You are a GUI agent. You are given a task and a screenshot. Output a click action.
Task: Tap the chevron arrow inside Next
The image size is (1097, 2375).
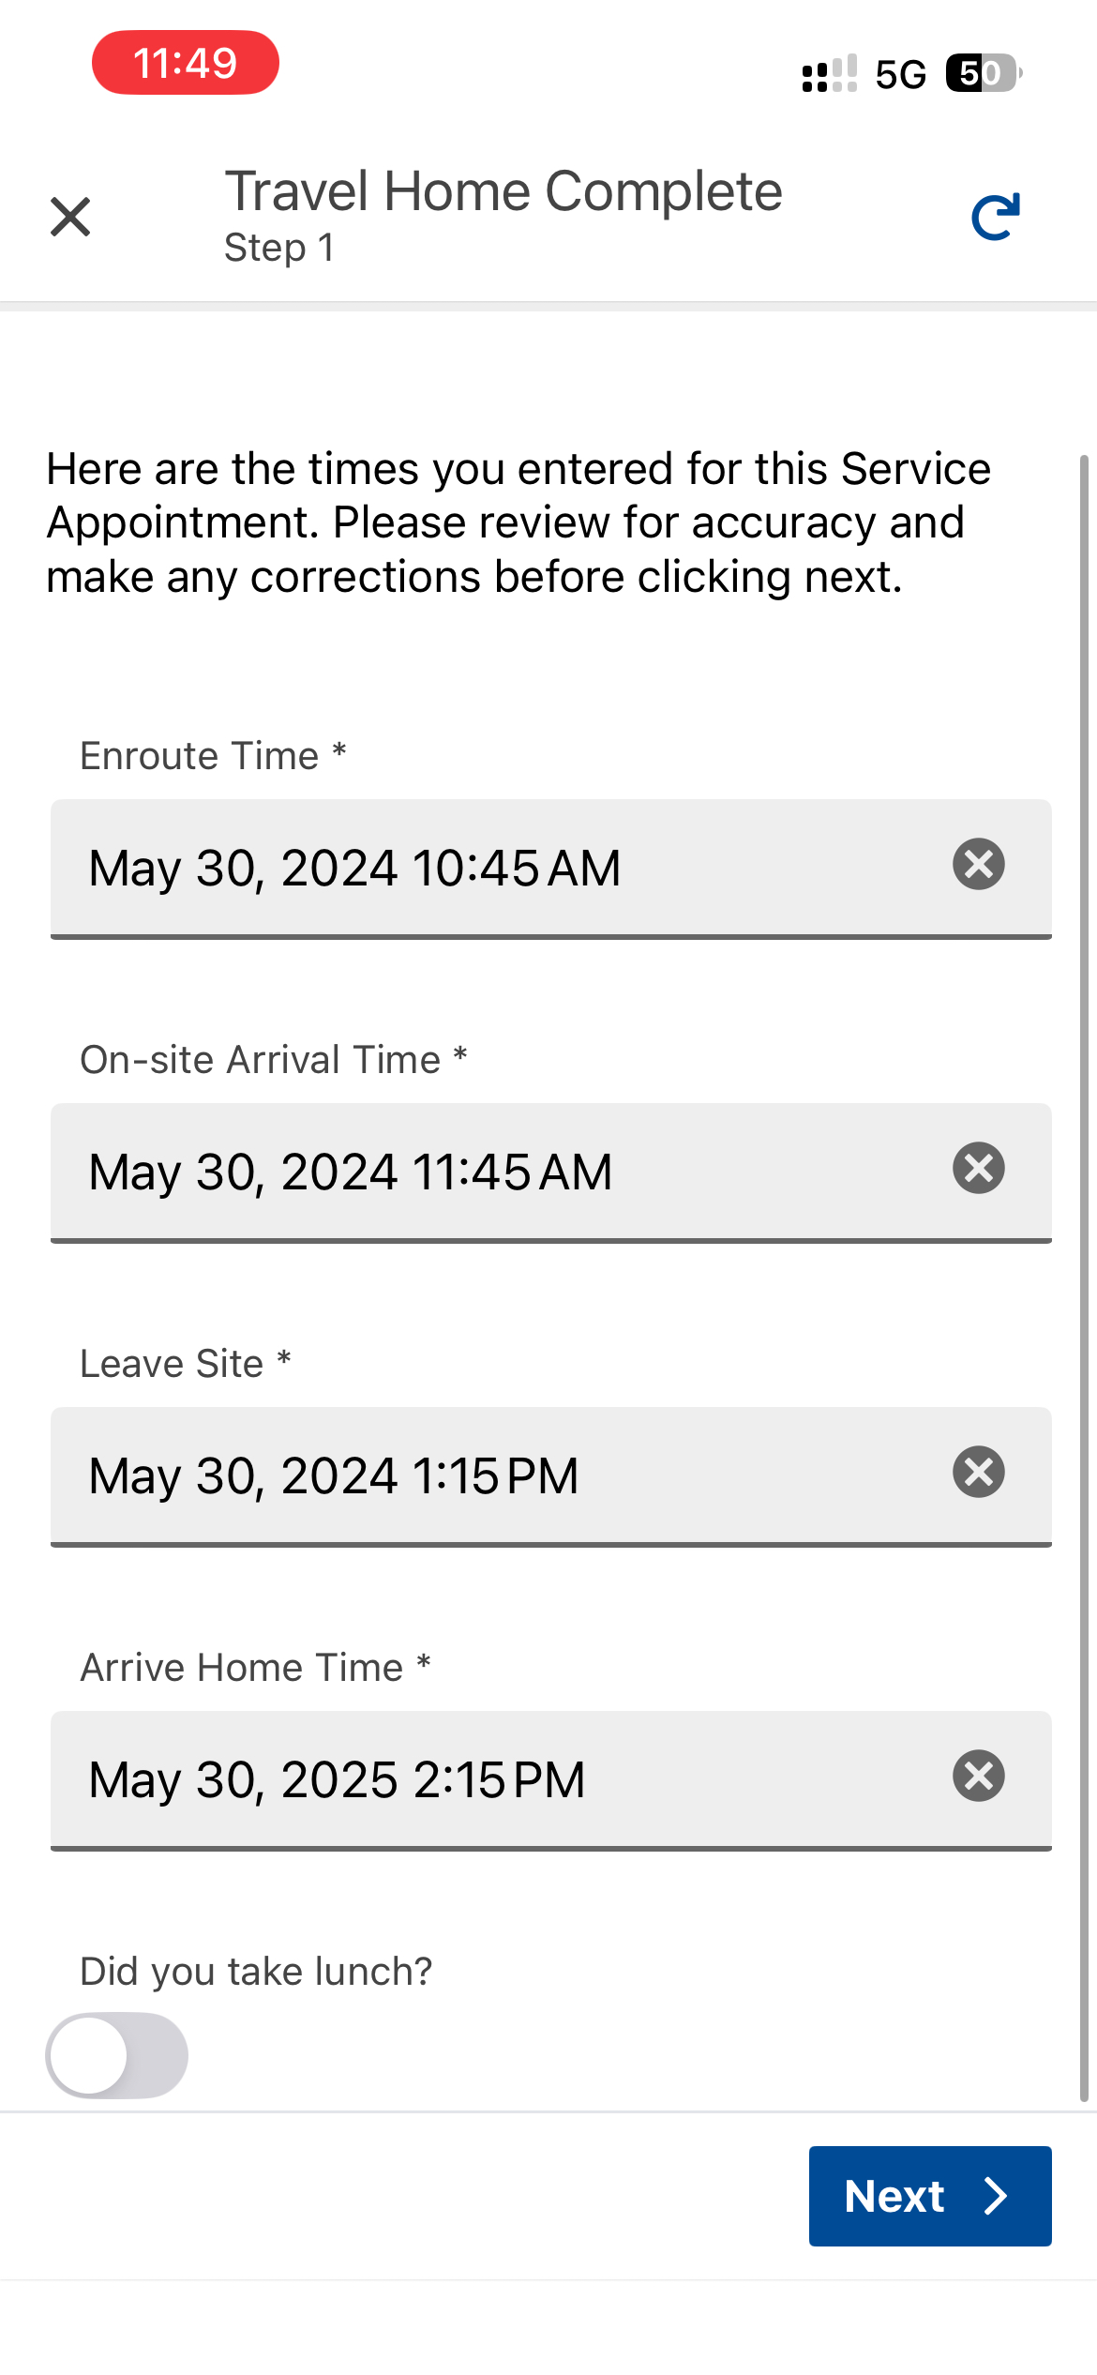point(997,2196)
